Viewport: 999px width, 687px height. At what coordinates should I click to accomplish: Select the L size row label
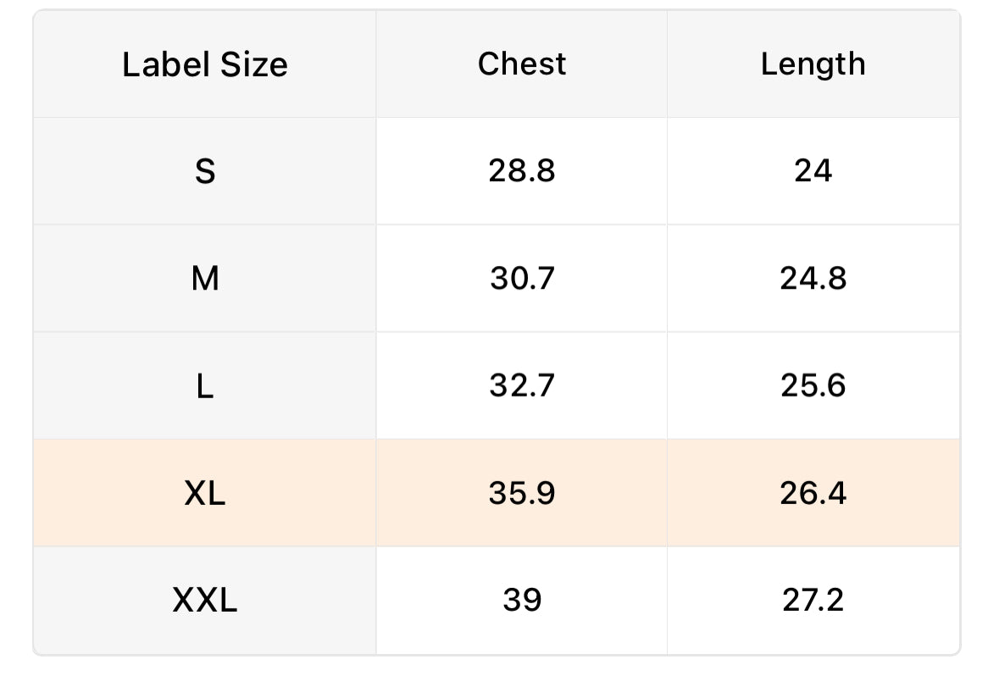(x=204, y=385)
